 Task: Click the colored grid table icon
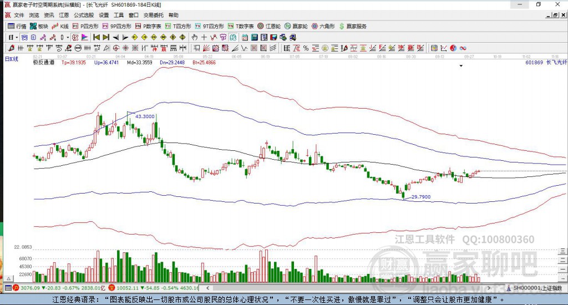434,48
